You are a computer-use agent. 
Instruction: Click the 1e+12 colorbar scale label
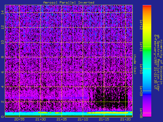[x=141, y=25]
